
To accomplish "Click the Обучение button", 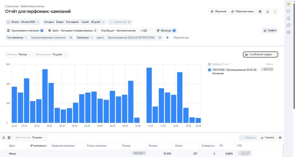I will (x=218, y=11).
